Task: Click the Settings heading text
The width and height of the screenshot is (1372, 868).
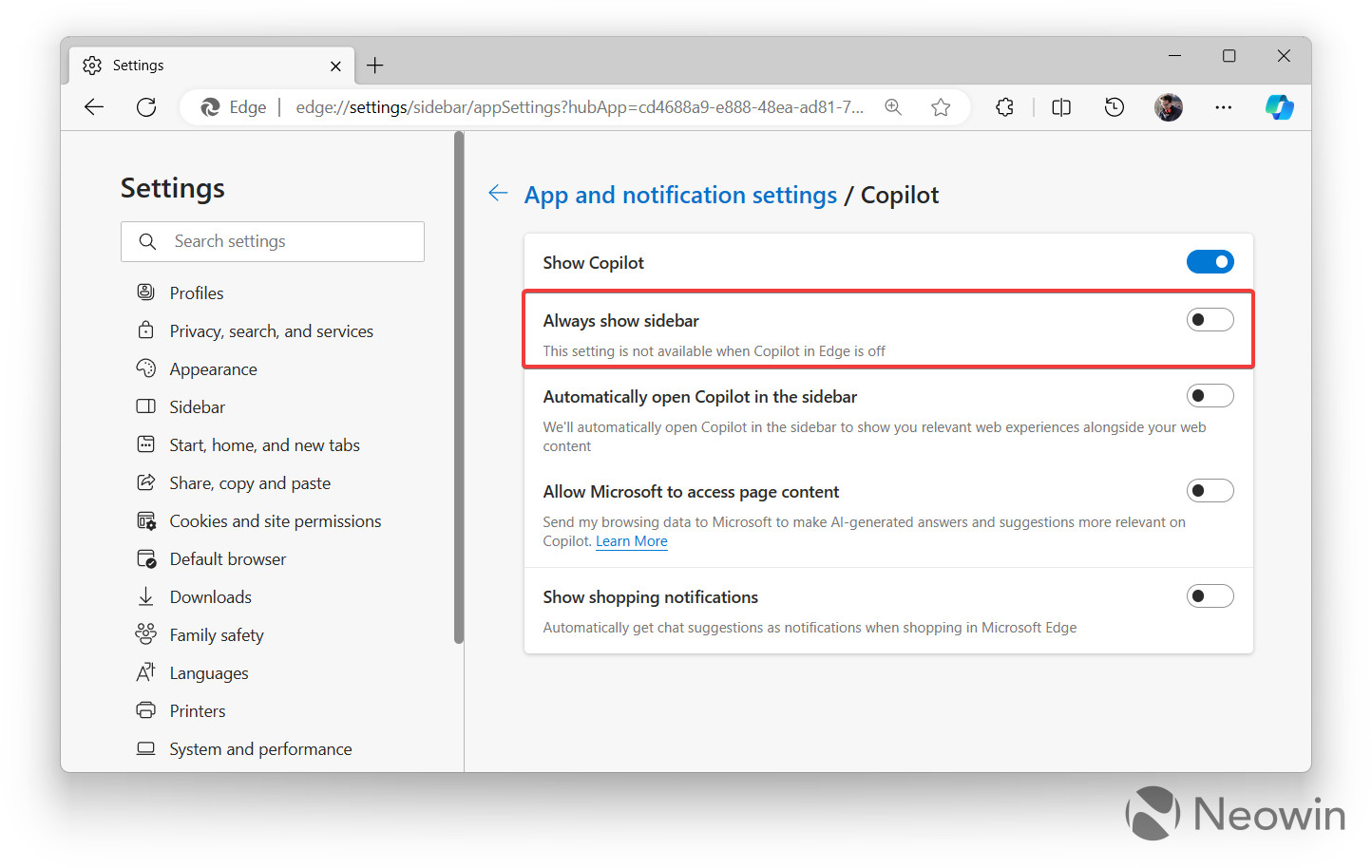Action: [x=173, y=188]
